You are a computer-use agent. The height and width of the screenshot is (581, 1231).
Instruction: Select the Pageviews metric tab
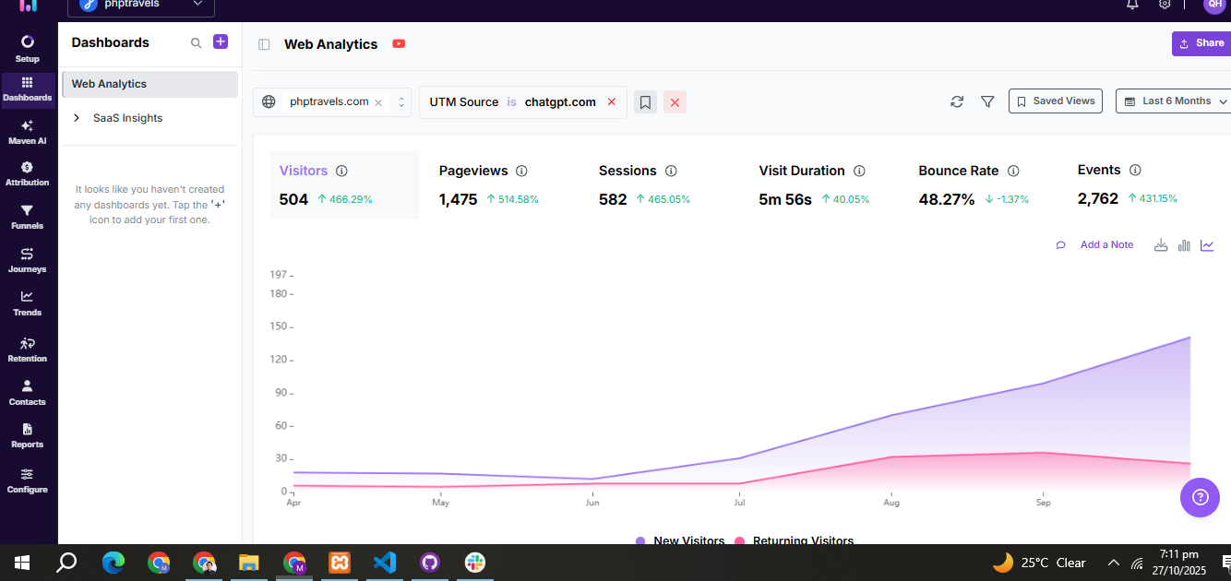[473, 171]
